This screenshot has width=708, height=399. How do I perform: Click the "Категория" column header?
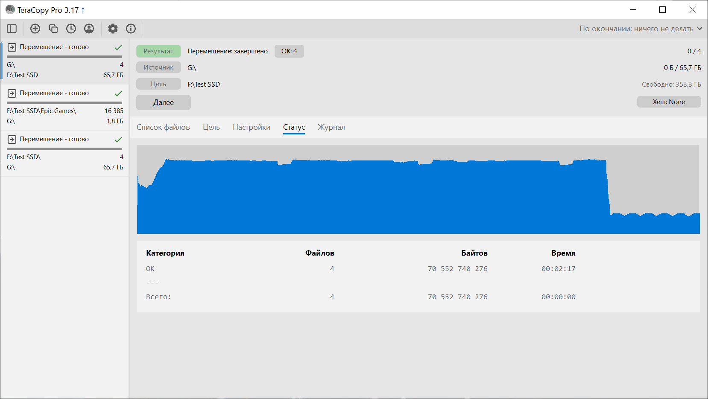click(165, 253)
